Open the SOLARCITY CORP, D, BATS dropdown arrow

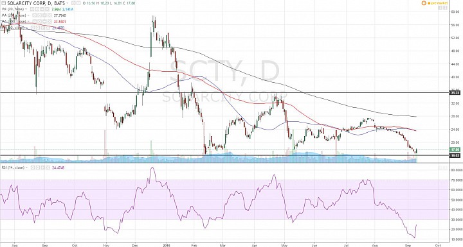coord(68,3)
